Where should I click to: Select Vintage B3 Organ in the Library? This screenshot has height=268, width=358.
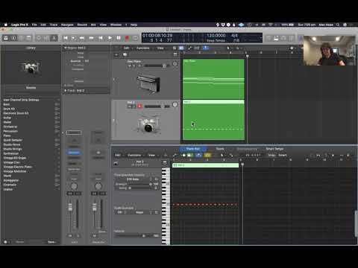tap(15, 158)
